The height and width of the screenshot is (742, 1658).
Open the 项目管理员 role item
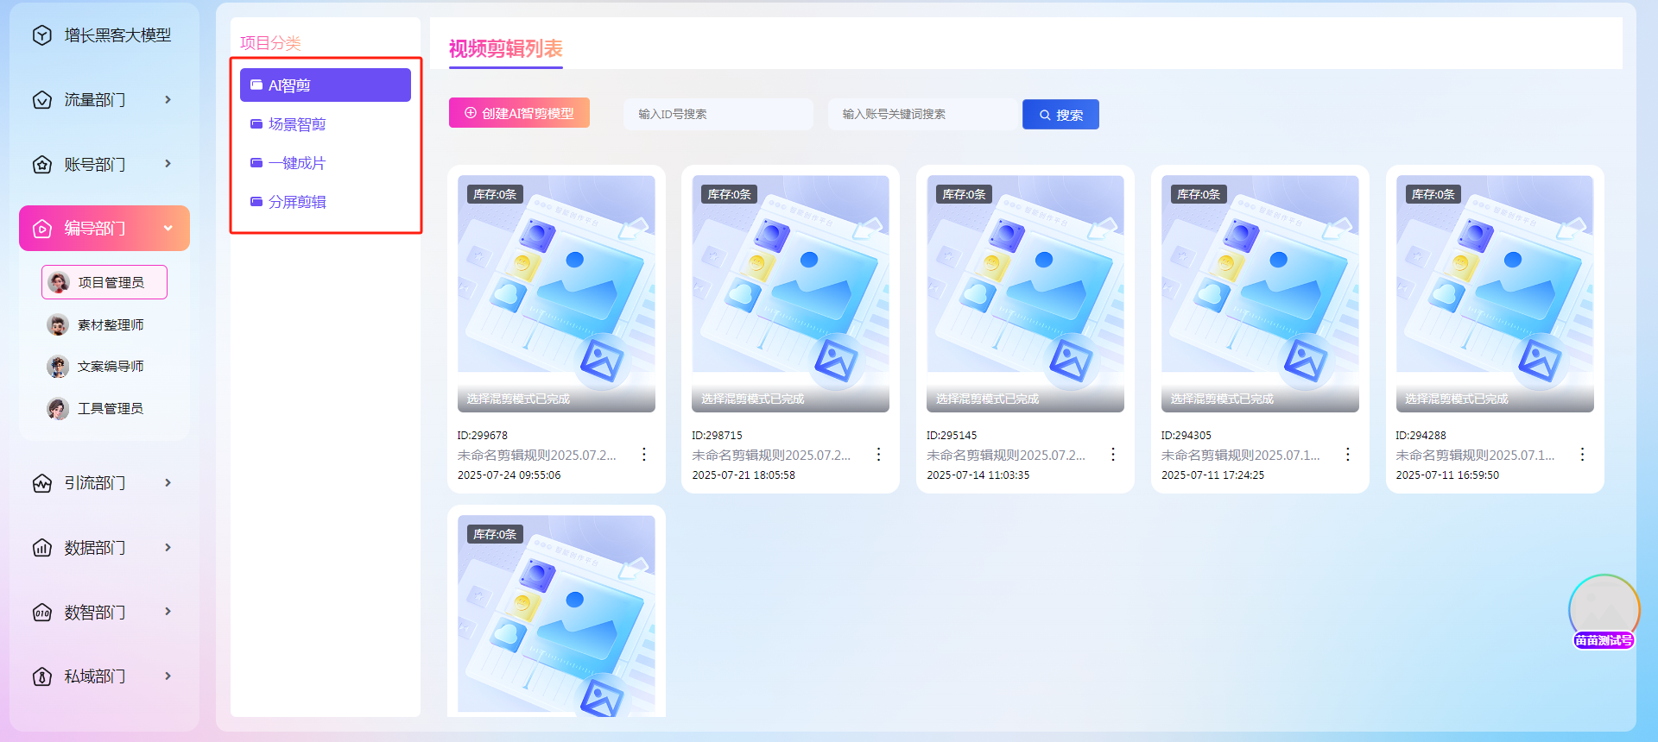point(104,282)
